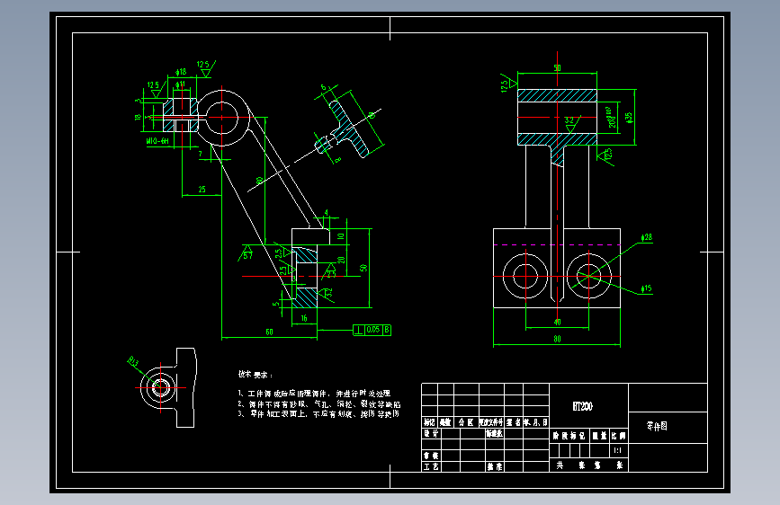Image resolution: width=780 pixels, height=505 pixels.
Task: Select the HT200 material text in title block
Action: coord(582,406)
